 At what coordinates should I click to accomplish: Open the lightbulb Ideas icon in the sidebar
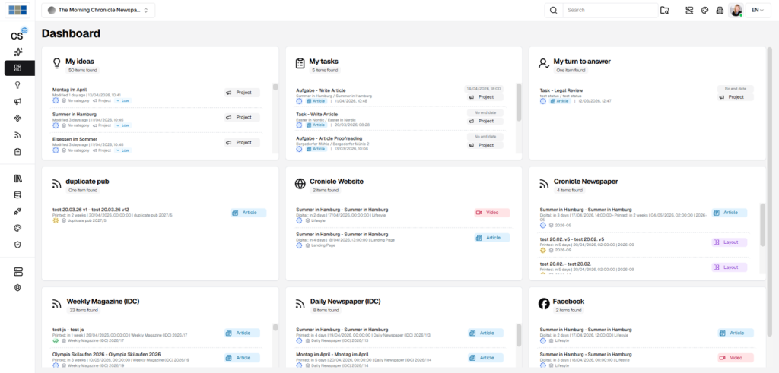tap(17, 84)
